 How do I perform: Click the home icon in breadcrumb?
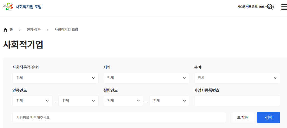pyautogui.click(x=5, y=30)
